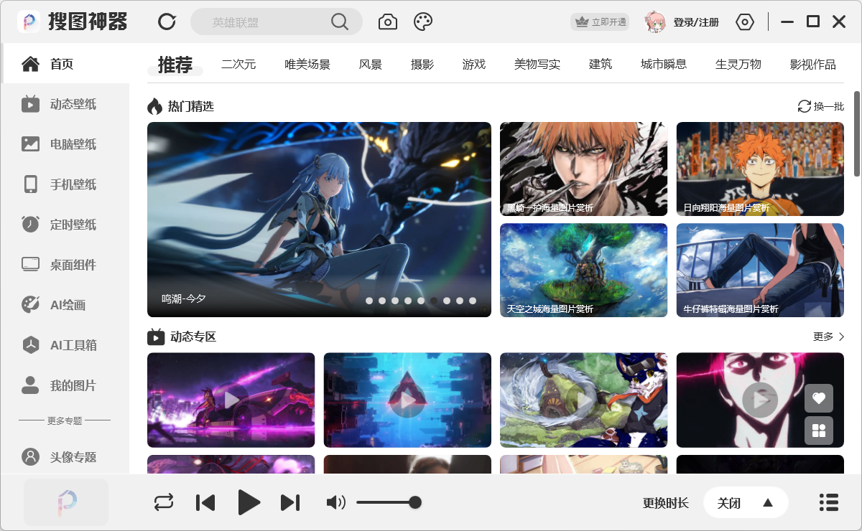Click the now-playing thumbnail at bottom left
Screen dimensions: 862x531
[66, 502]
